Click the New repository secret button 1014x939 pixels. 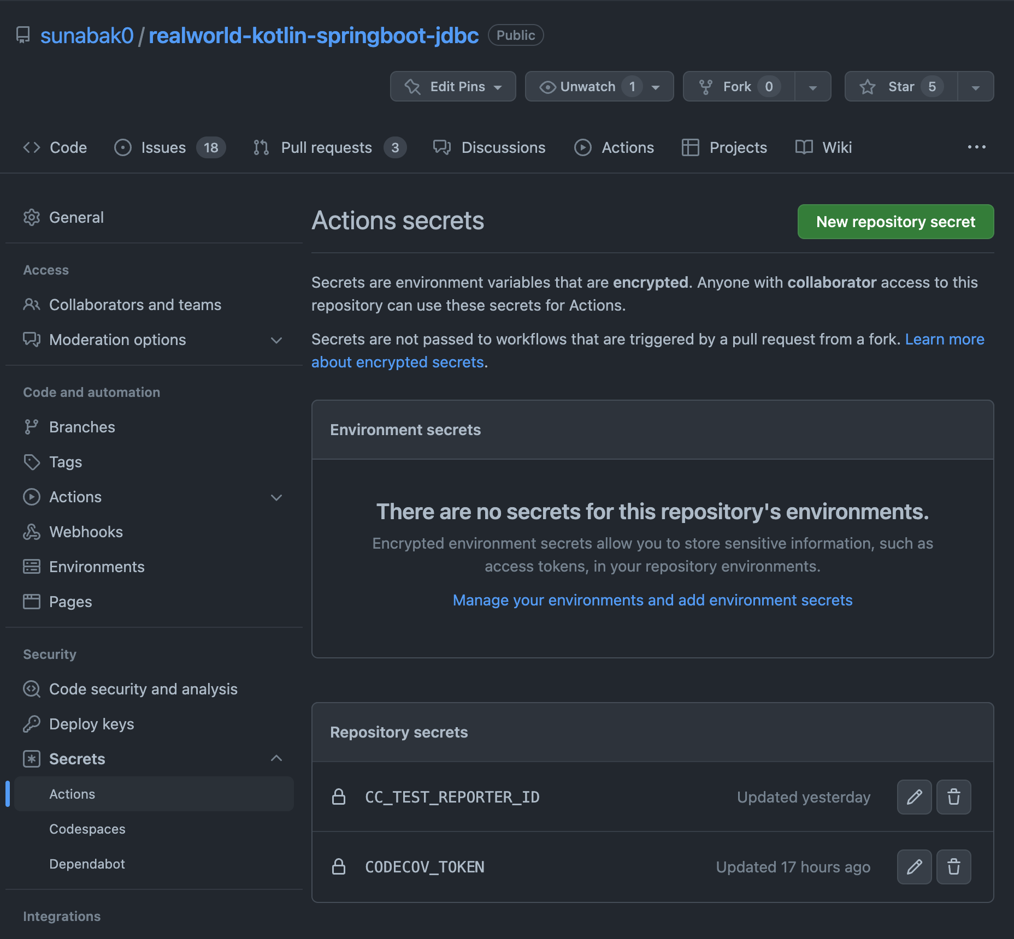pyautogui.click(x=895, y=222)
